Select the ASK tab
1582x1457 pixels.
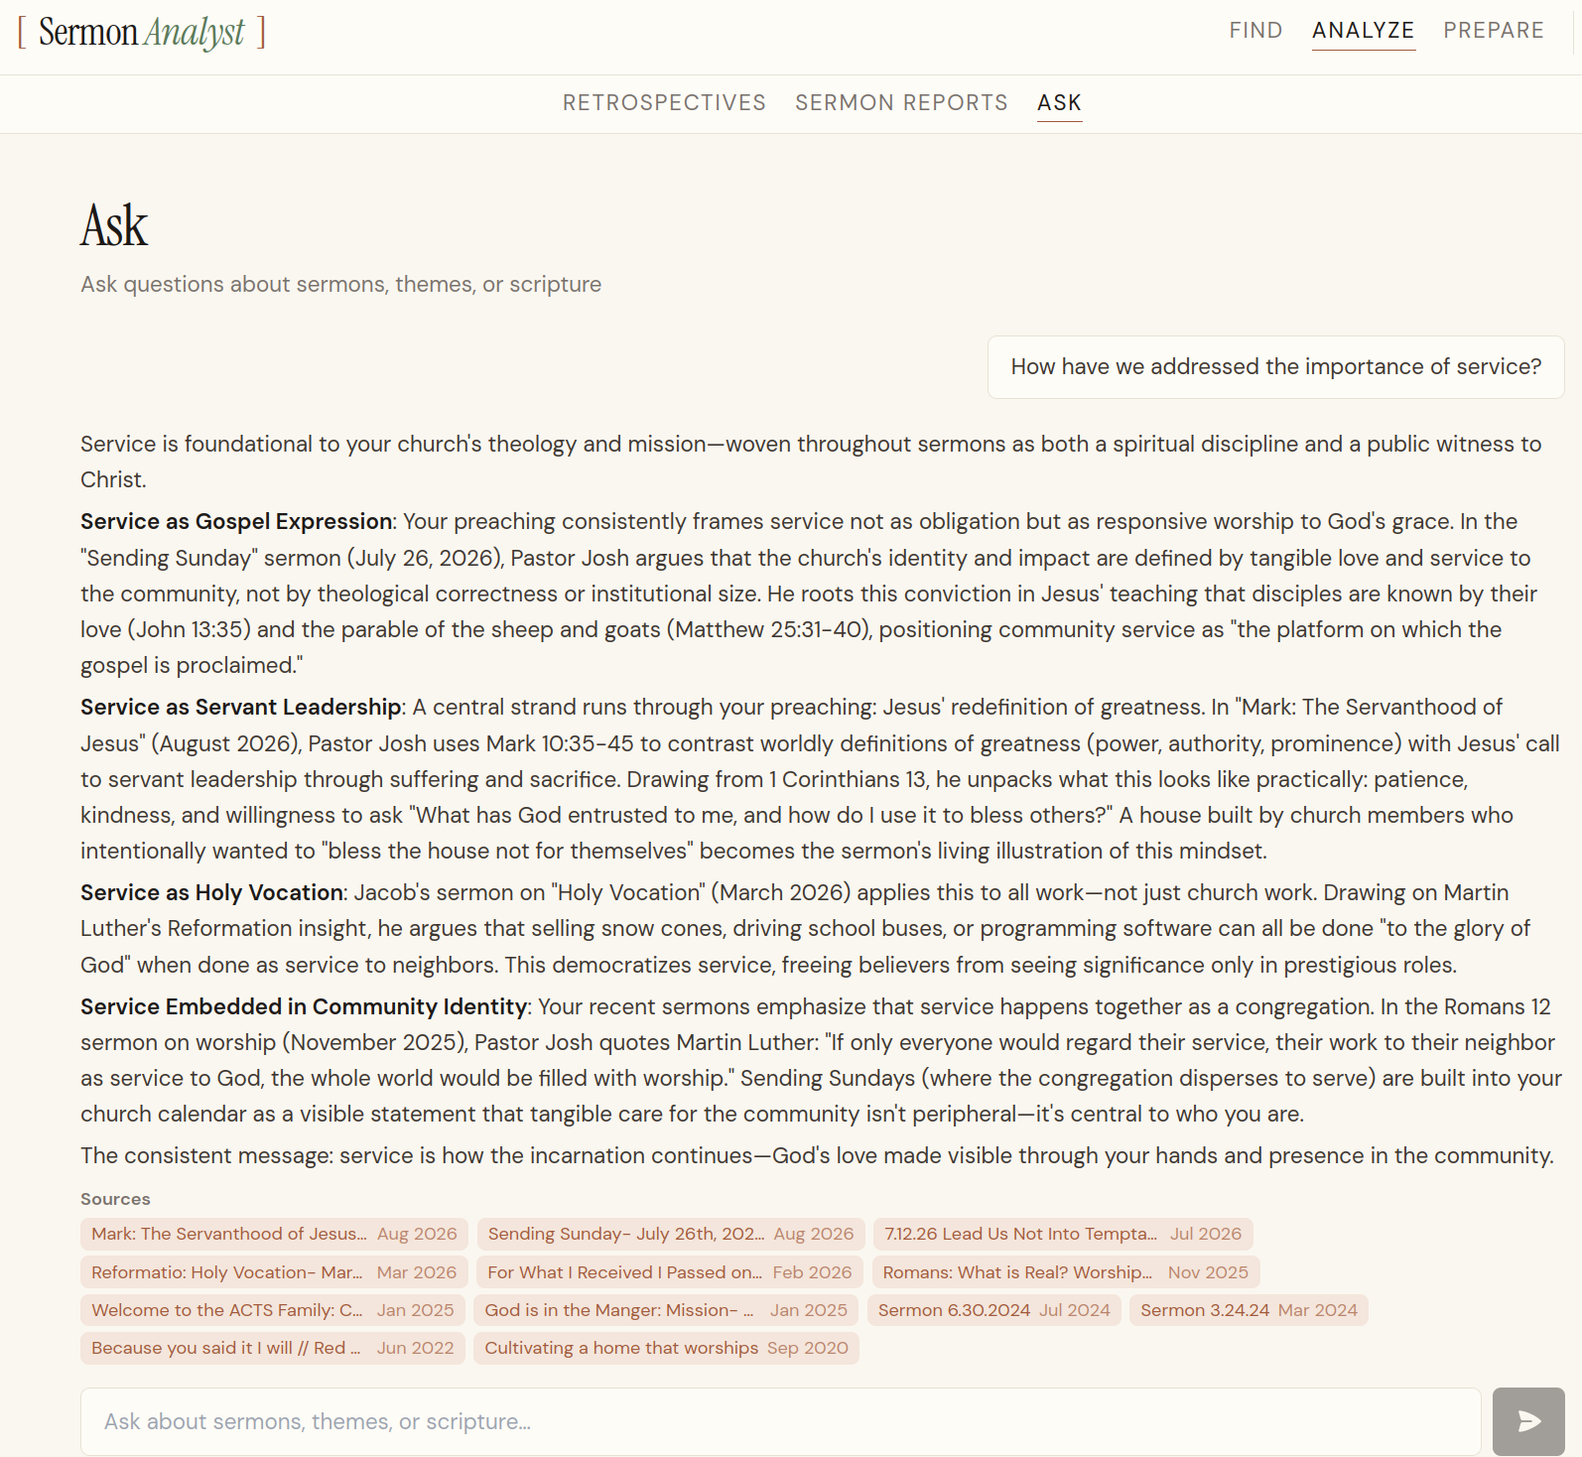[1059, 103]
